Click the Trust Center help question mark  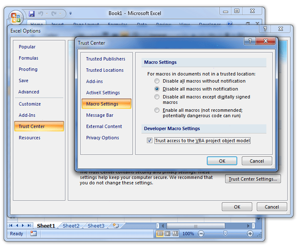click(x=250, y=41)
